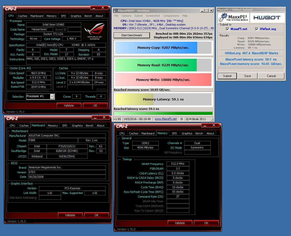
Task: Click Cancel button in HWbot Submit dialog
Action: (271, 76)
